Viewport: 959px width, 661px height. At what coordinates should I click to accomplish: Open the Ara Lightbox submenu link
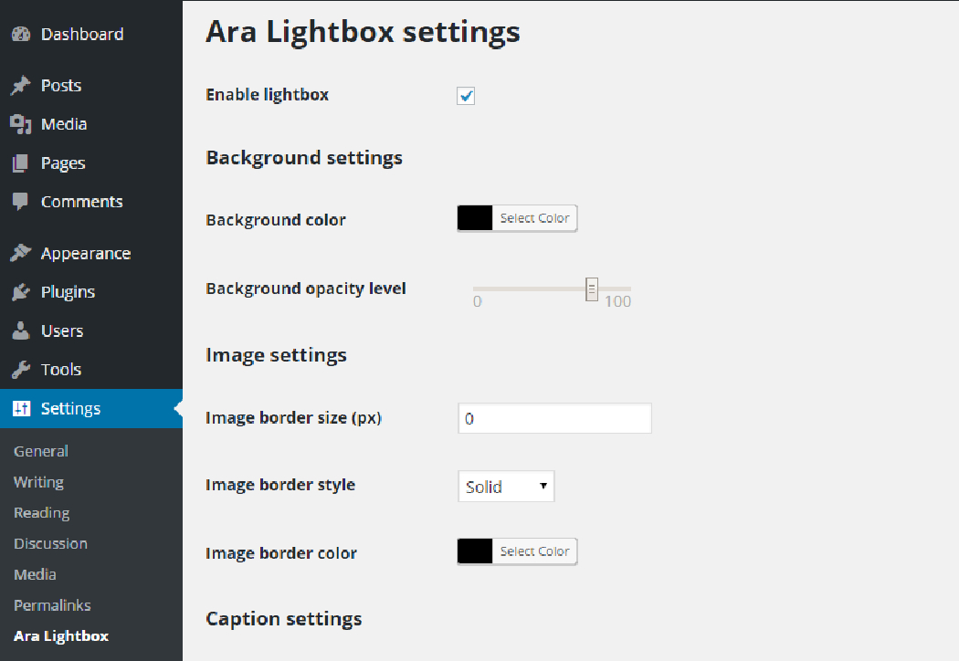(61, 636)
